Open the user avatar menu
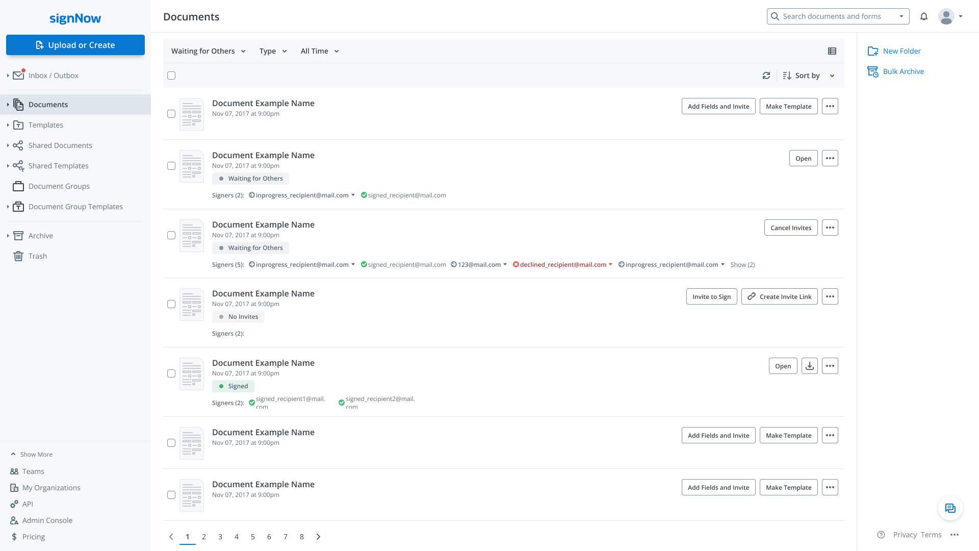This screenshot has height=551, width=979. click(950, 16)
